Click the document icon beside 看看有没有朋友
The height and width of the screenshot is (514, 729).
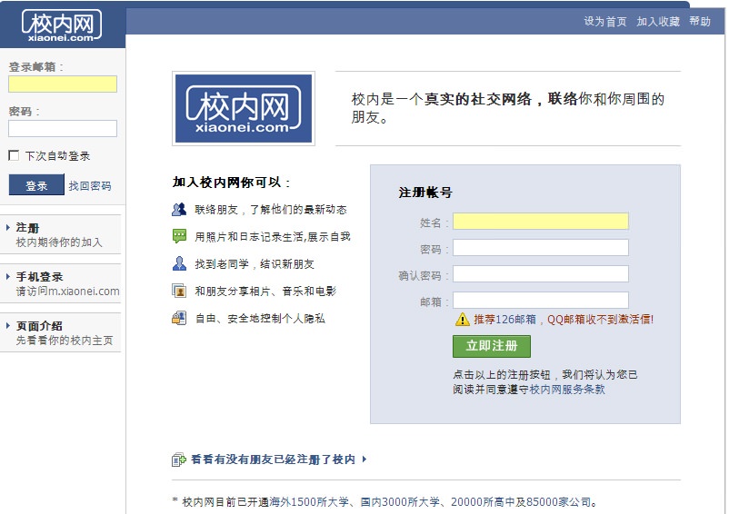179,460
